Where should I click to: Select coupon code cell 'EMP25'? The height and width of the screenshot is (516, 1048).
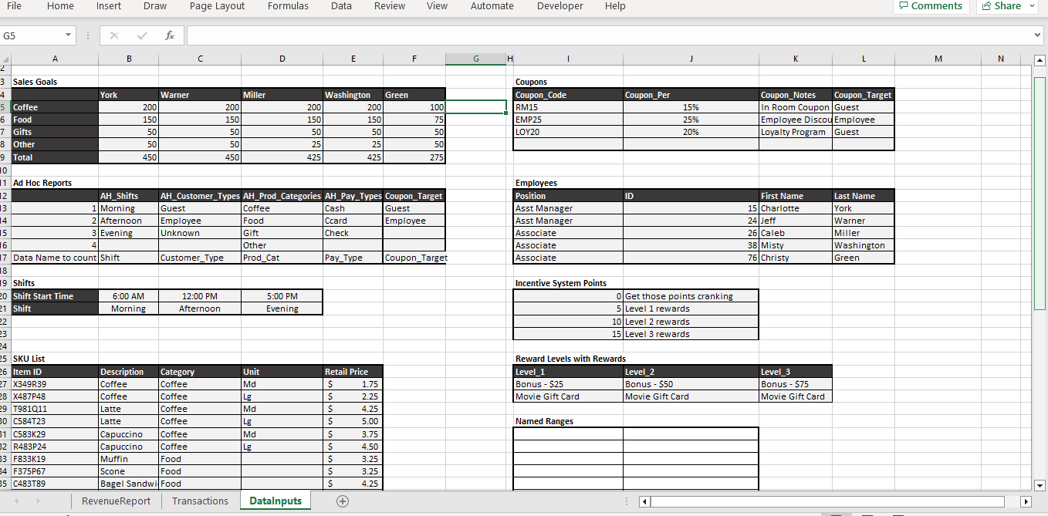(x=568, y=120)
